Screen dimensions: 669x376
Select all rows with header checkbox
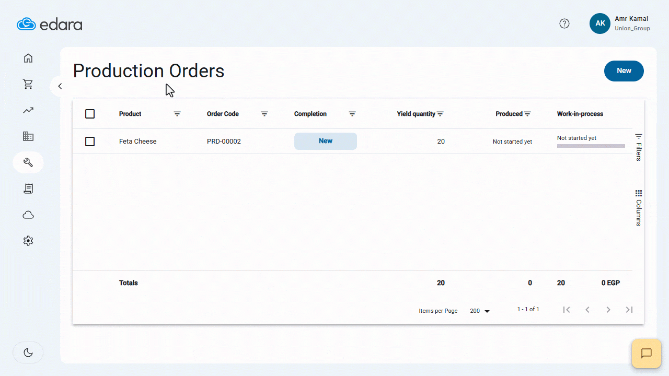[x=90, y=114]
